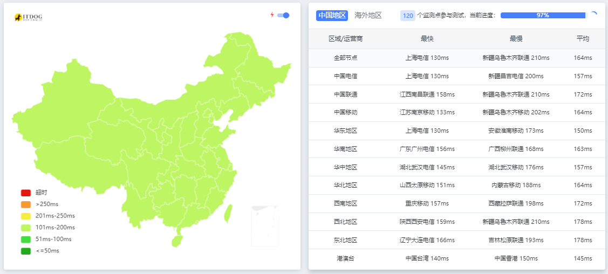Click the red lightning bolt icon
Viewport: 608px width, 274px height.
272,15
